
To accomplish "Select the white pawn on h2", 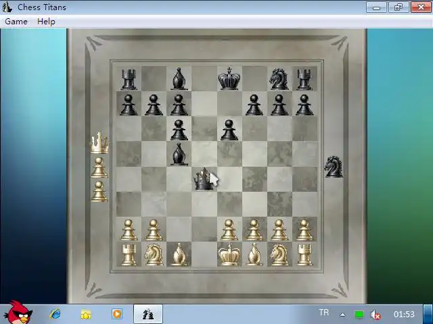I will [304, 230].
